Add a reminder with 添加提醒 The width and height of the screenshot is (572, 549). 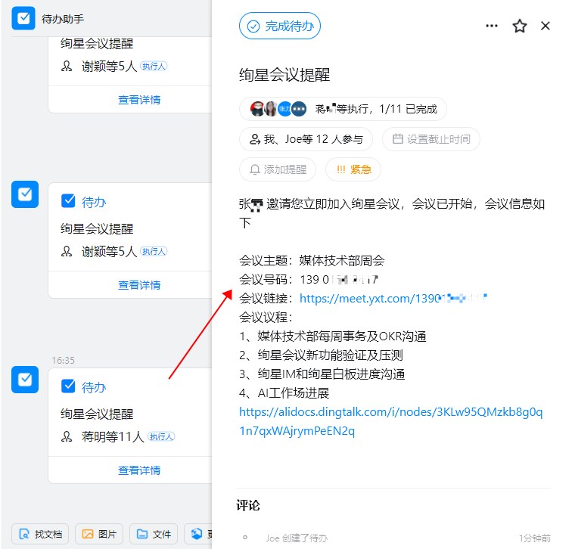coord(278,169)
